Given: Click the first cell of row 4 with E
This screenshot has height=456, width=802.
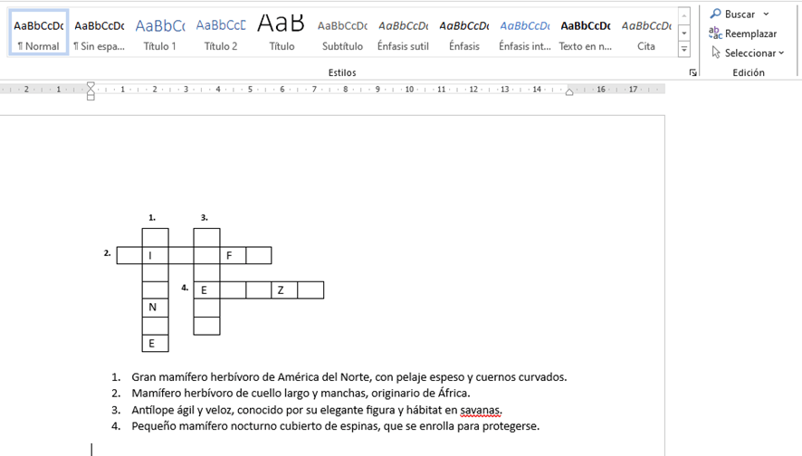Looking at the screenshot, I should click(x=206, y=290).
